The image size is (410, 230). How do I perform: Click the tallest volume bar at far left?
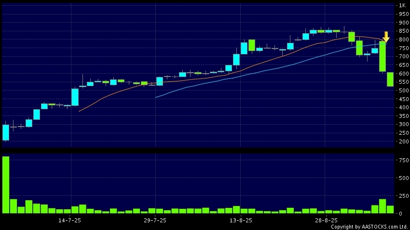point(6,185)
